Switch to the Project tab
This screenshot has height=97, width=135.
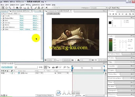(4, 11)
